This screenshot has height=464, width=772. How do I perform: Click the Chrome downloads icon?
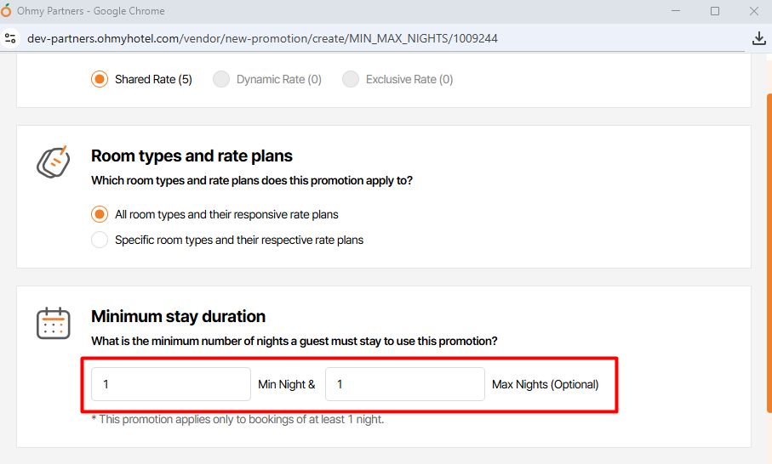(759, 38)
